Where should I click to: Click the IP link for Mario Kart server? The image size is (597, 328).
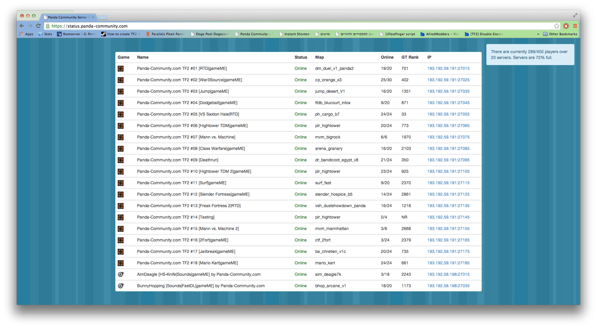click(448, 263)
